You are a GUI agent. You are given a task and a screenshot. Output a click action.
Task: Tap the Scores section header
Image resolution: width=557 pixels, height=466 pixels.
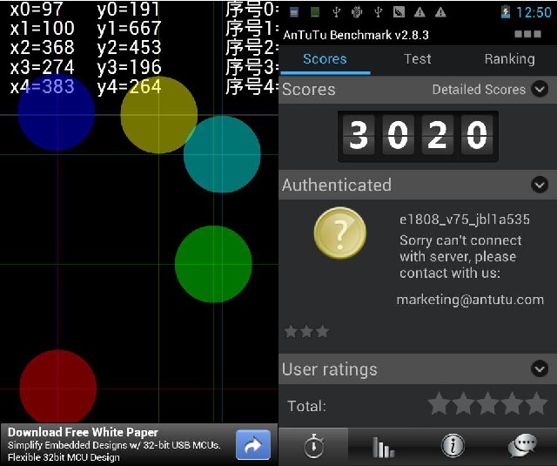tap(309, 89)
